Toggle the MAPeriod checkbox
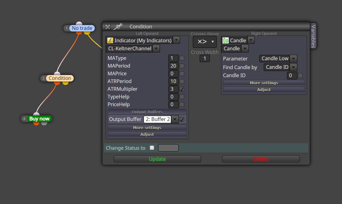This screenshot has height=204, width=342. coord(182,66)
